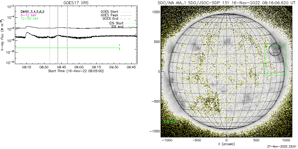298x149 pixels.
Task: Click the black circle flare marker on Sun
Action: point(275,50)
